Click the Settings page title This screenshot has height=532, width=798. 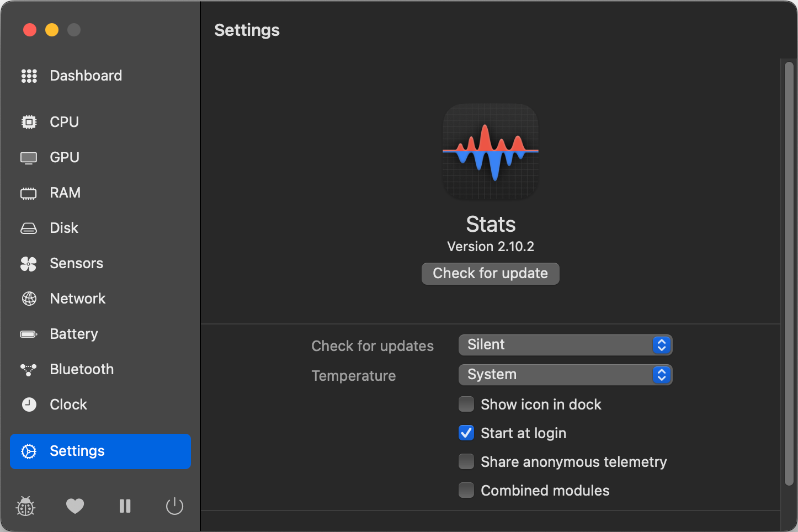(247, 30)
